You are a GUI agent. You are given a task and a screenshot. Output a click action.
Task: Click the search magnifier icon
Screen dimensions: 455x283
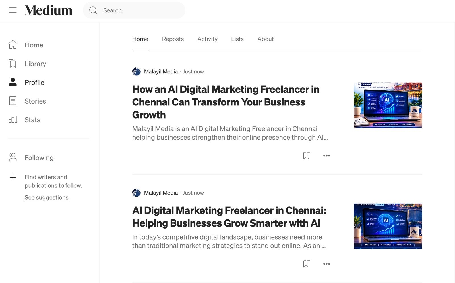point(93,10)
